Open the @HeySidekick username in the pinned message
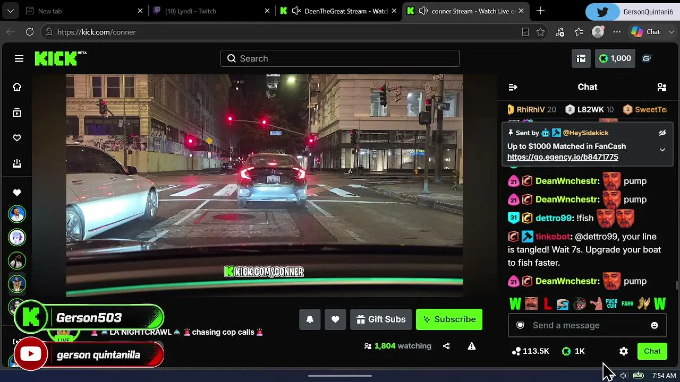 click(585, 133)
